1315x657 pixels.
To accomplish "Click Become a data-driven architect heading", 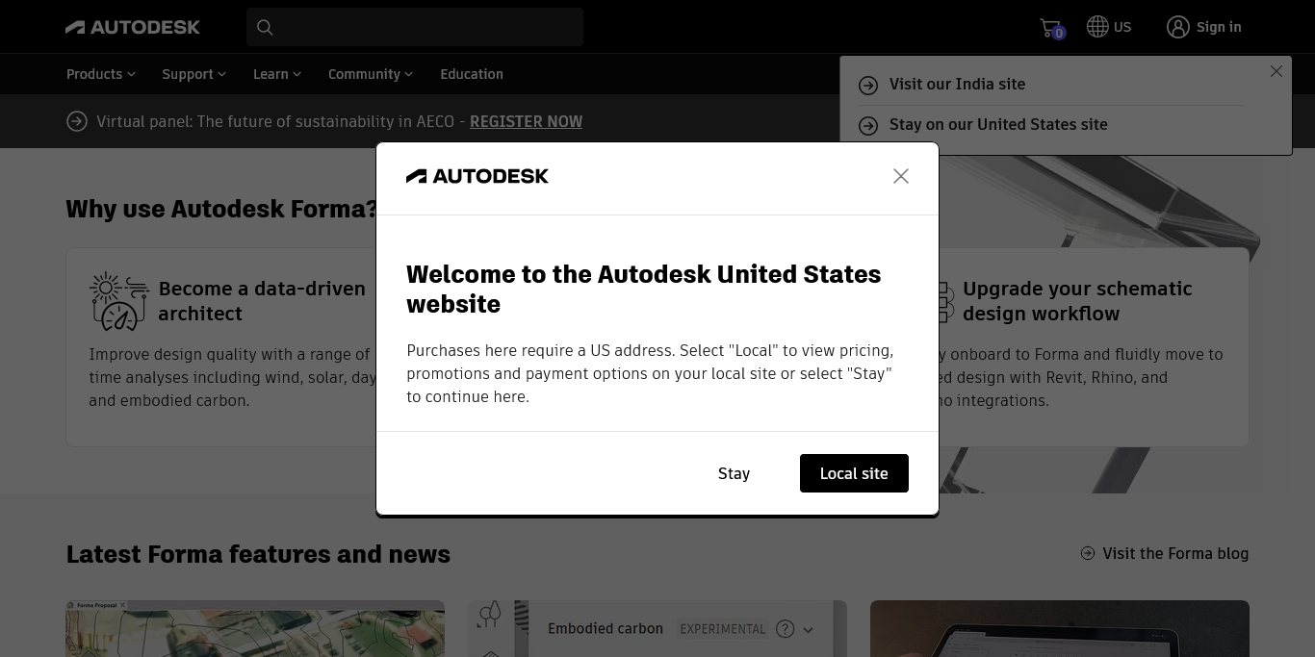I will click(x=262, y=301).
